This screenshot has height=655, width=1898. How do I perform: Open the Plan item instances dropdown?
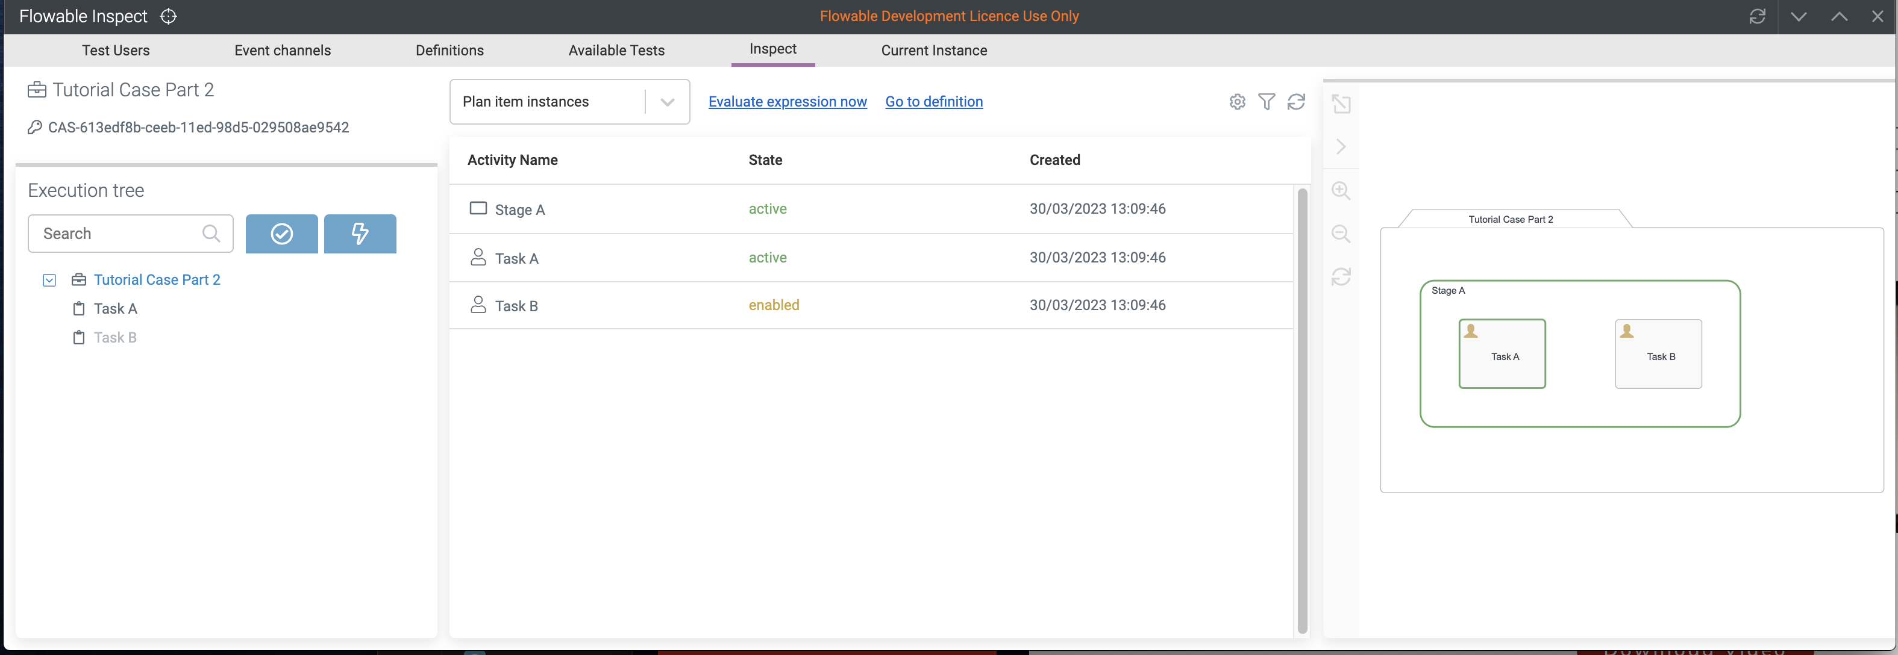(569, 102)
